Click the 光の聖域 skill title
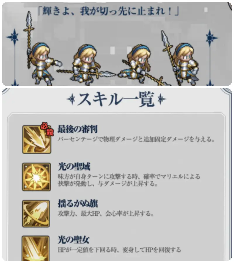Screen dimensions: 234x263 click(x=74, y=166)
